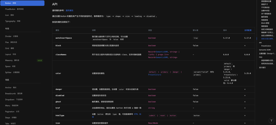
Task: Open the PresetColors link in color row
Action: (155, 75)
